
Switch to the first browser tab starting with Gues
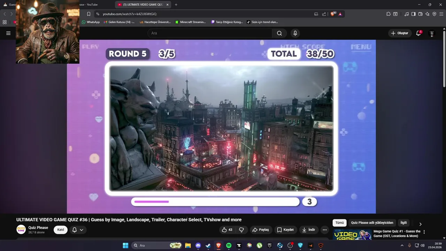point(10,5)
